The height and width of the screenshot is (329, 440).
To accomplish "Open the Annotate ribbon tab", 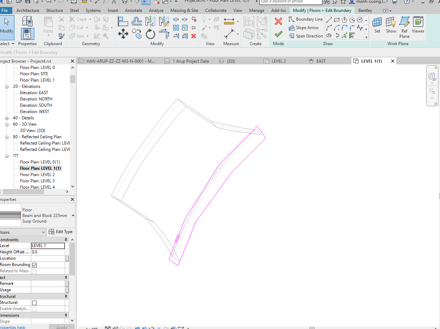I will pos(133,10).
